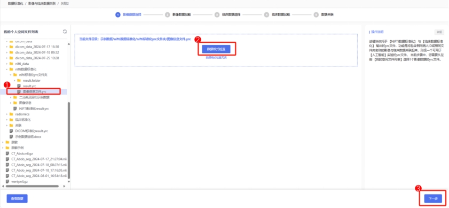Select 图像信息文件.yrc in file tree
This screenshot has height=208, width=449.
point(34,91)
